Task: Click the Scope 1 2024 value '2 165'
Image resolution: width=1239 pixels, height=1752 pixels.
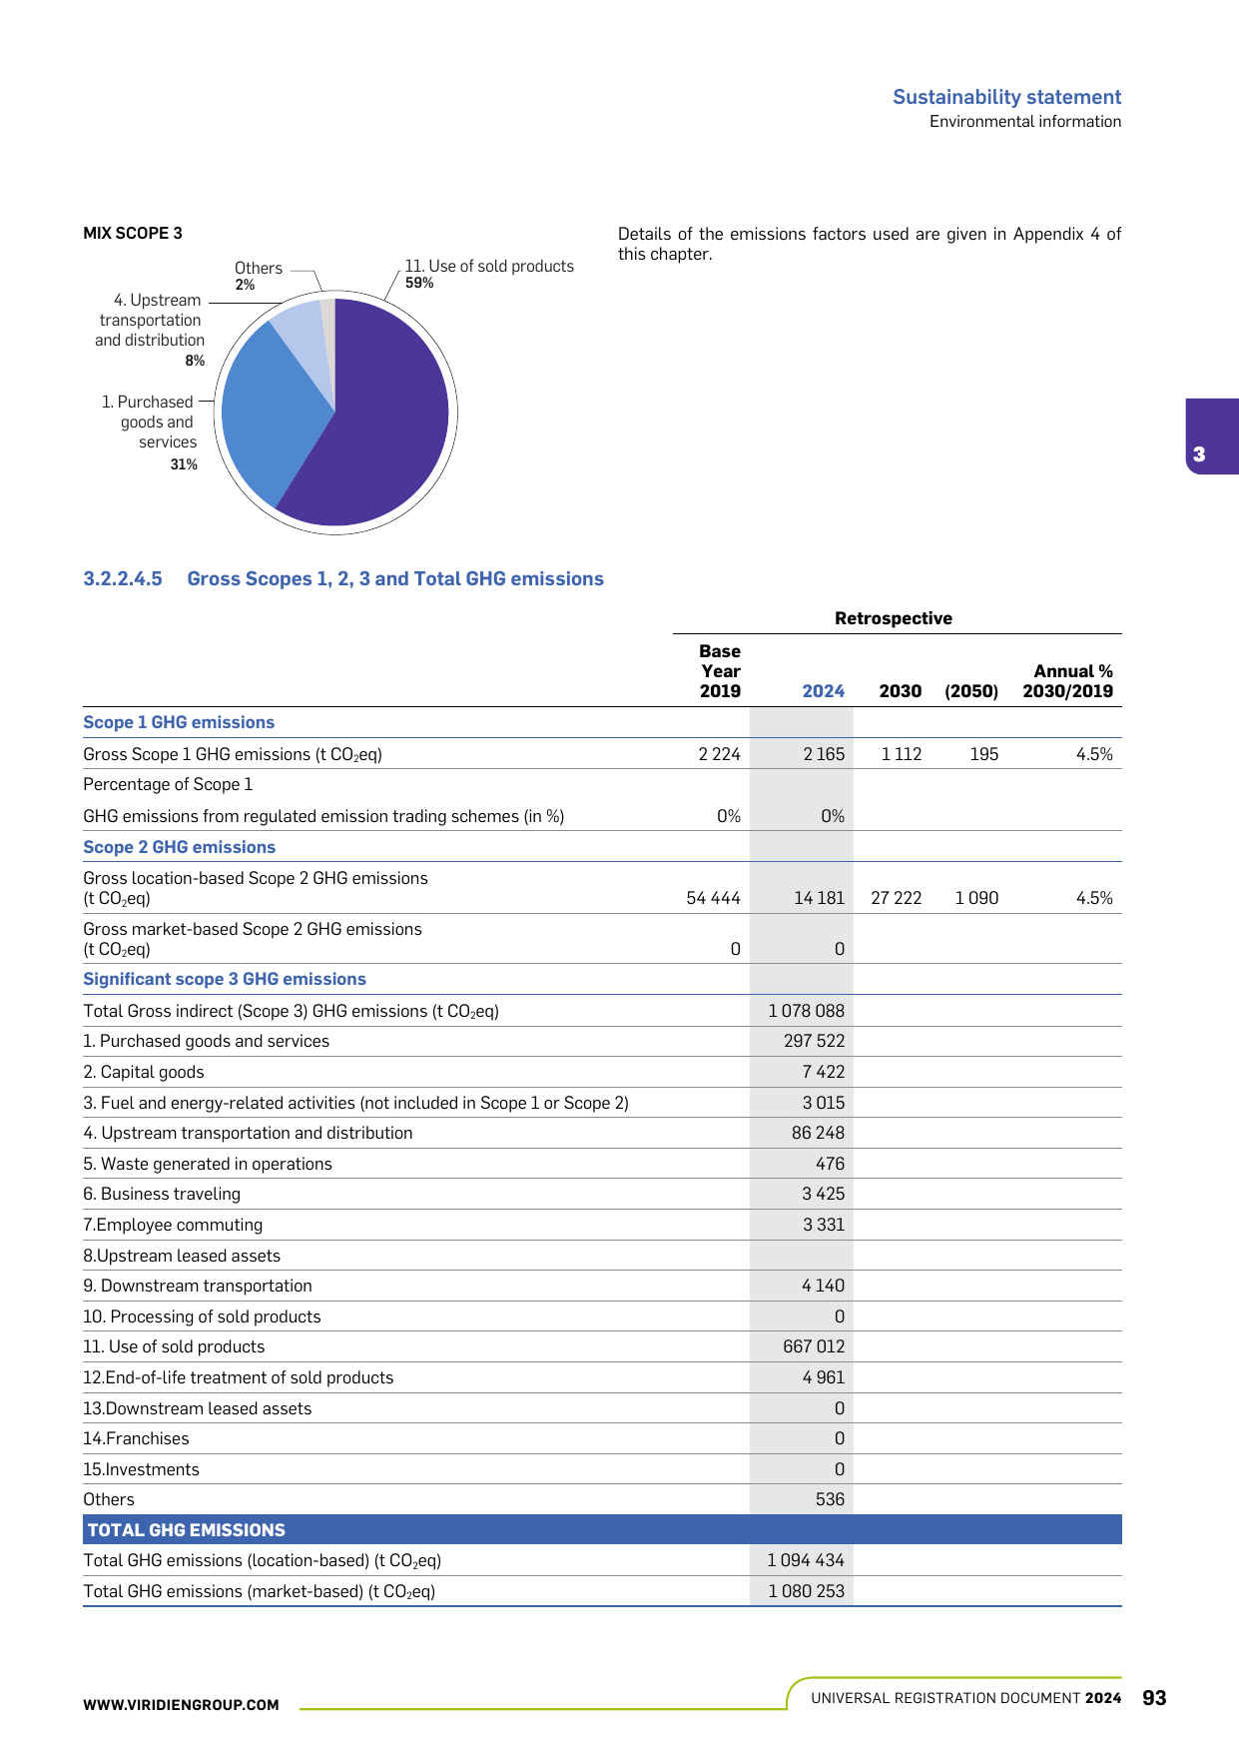Action: pos(824,754)
